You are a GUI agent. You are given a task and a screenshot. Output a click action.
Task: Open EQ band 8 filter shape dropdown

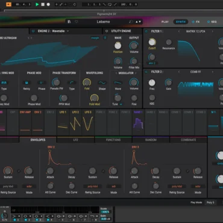pyautogui.click(x=93, y=216)
